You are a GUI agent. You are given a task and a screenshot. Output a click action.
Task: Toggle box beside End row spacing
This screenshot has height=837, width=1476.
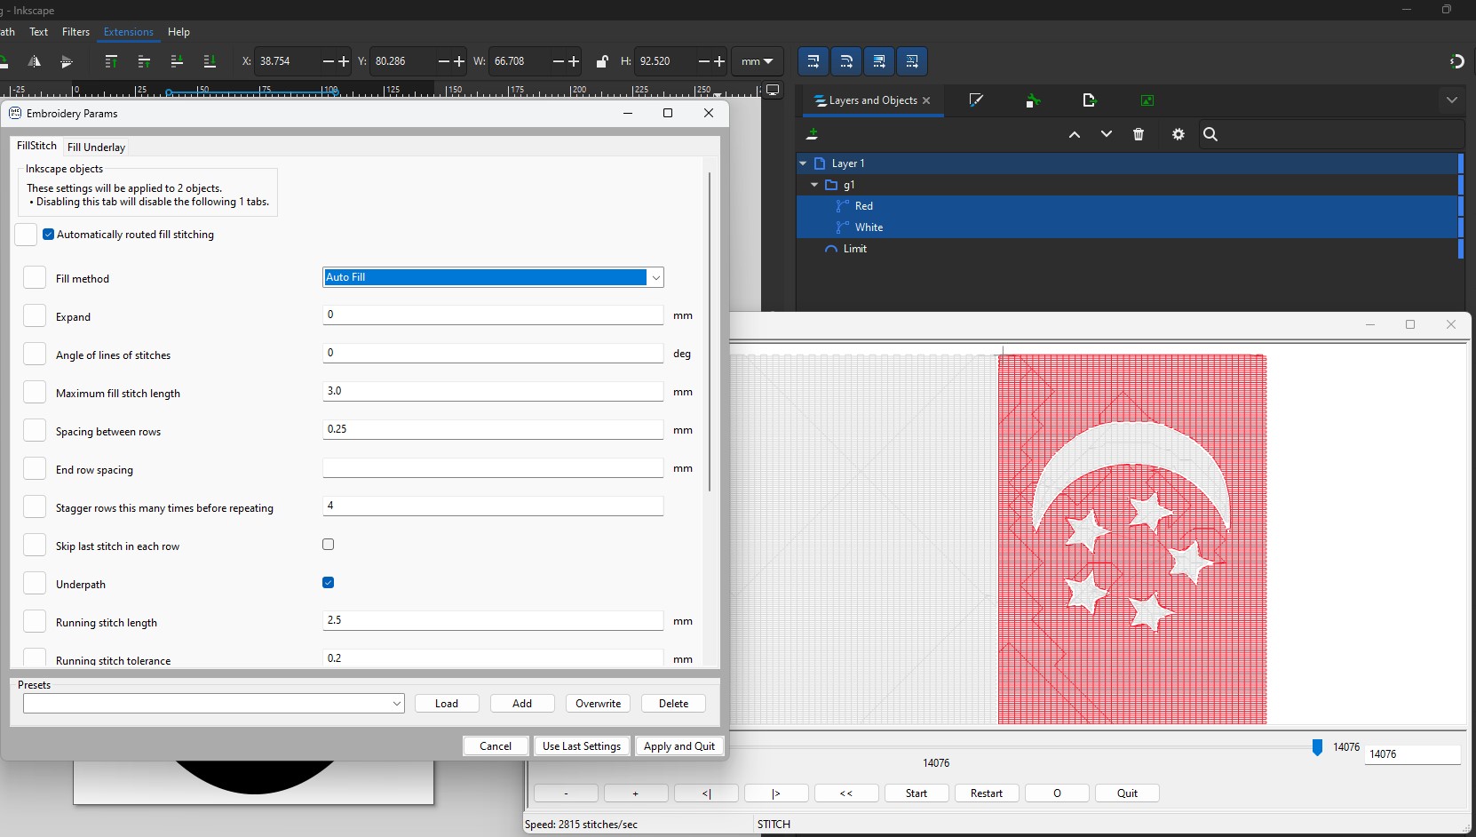coord(35,469)
